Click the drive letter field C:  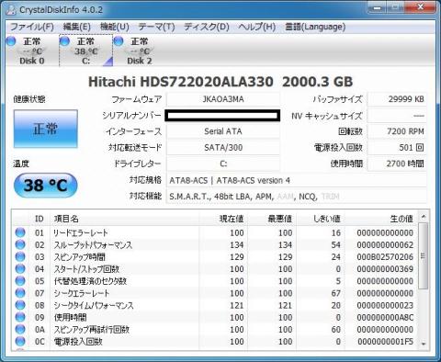(x=223, y=164)
